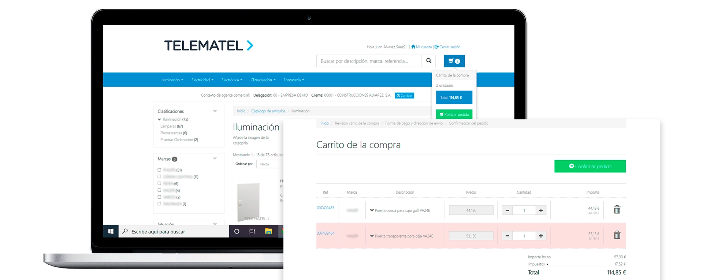This screenshot has width=703, height=280.
Task: Decrease quantity of Puerta transparente
Action: pos(507,236)
